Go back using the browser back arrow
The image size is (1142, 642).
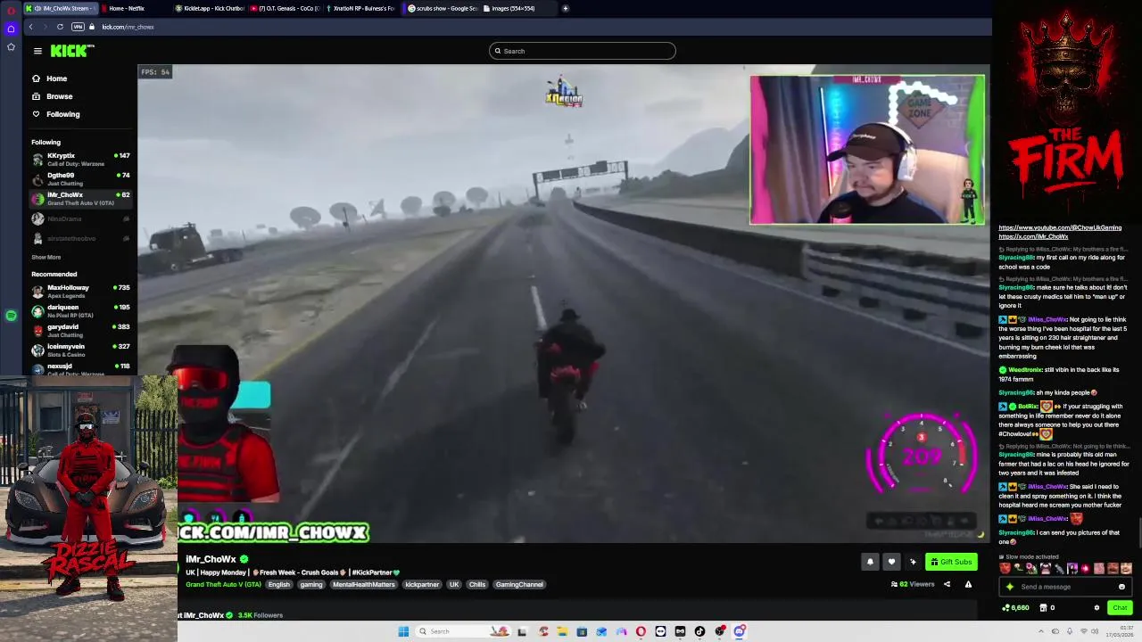(x=30, y=27)
